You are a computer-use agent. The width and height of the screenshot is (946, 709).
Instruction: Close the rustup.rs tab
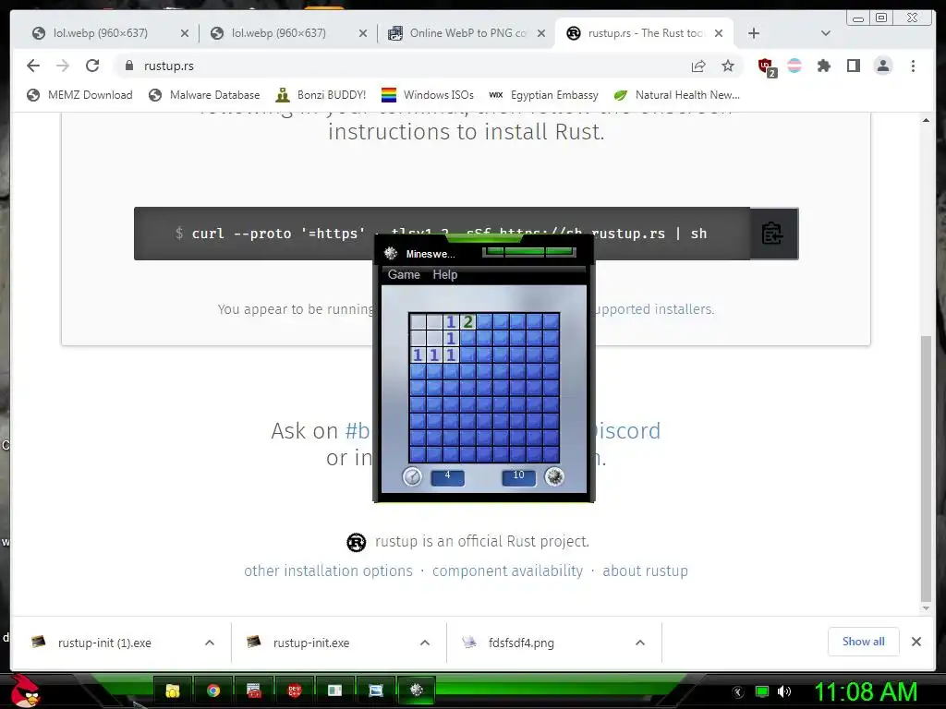pyautogui.click(x=719, y=33)
